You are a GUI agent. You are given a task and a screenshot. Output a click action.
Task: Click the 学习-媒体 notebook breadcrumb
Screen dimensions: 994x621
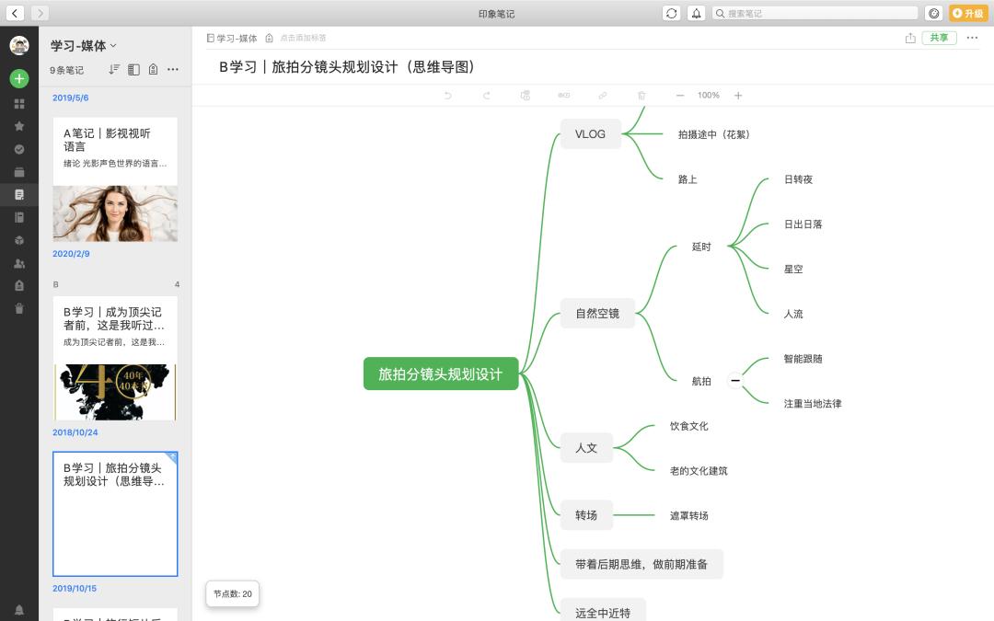pyautogui.click(x=231, y=38)
